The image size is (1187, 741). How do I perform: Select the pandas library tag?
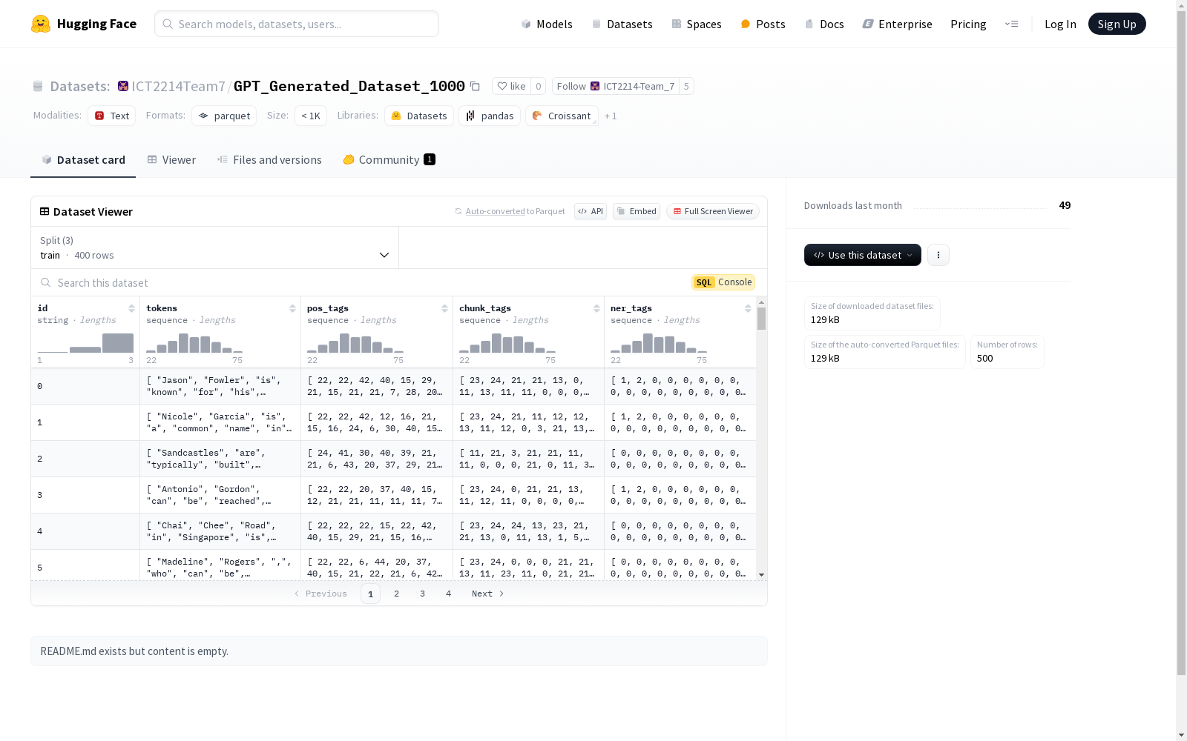pyautogui.click(x=490, y=116)
